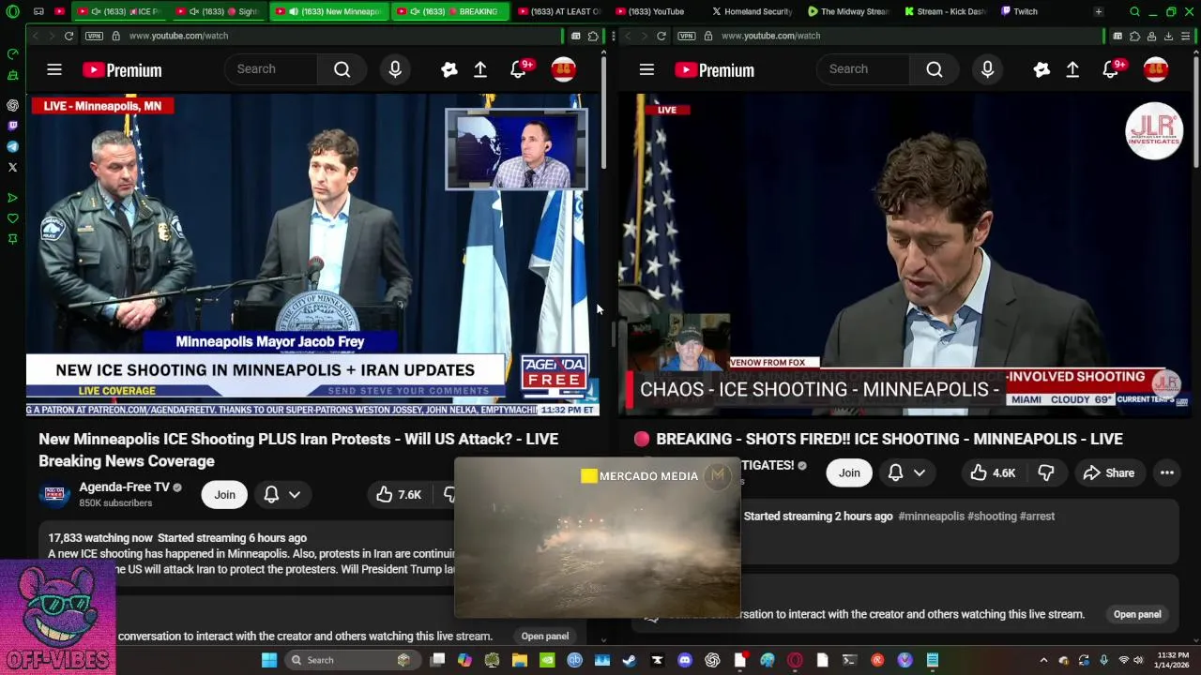Like the JLR stream showing 4.6K
This screenshot has height=675, width=1201.
[x=993, y=472]
